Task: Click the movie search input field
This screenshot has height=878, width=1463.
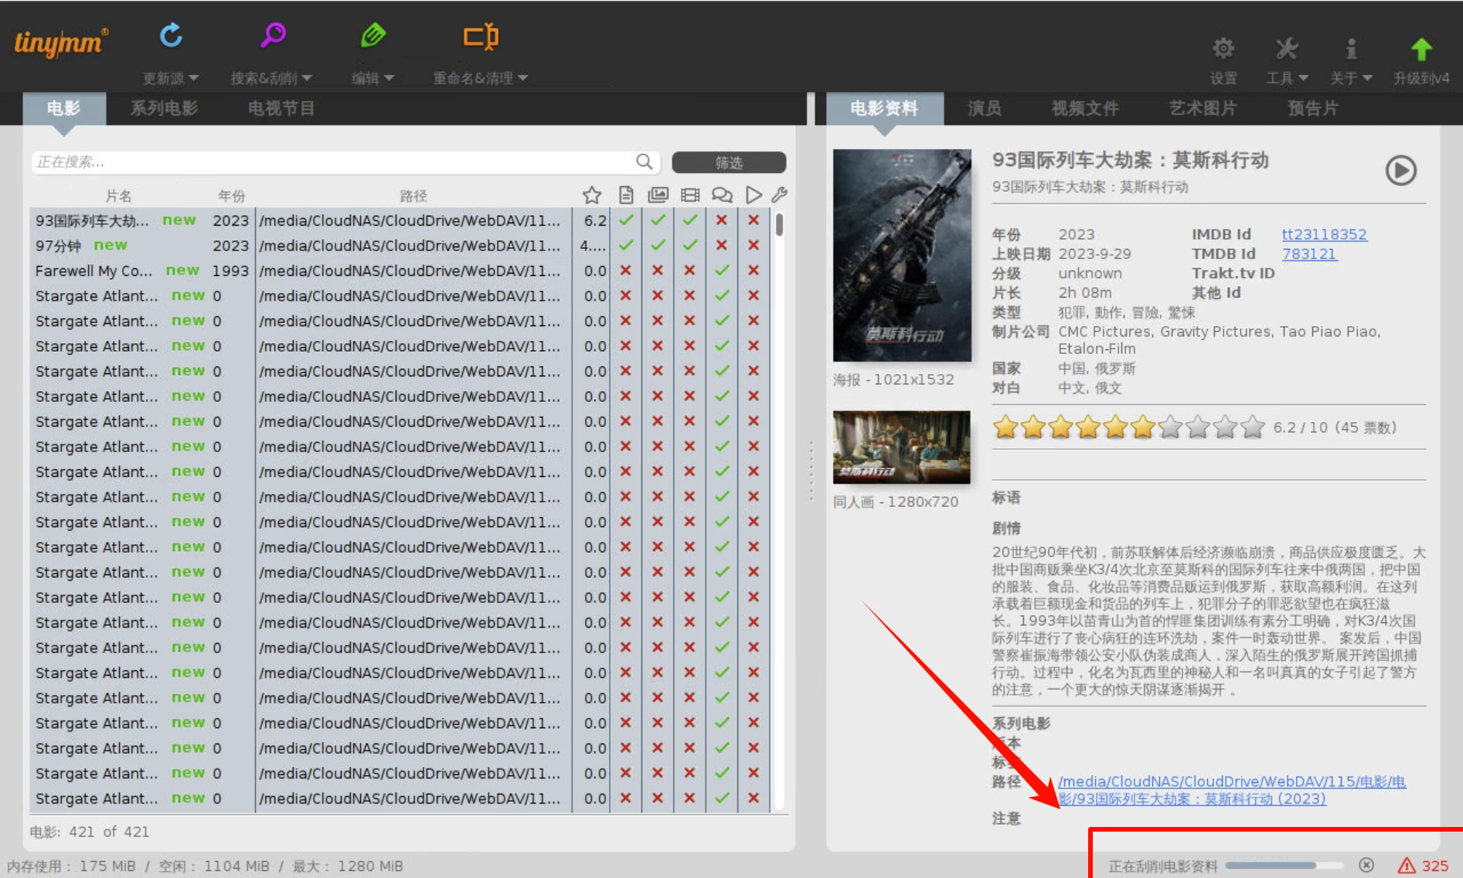Action: pyautogui.click(x=332, y=162)
